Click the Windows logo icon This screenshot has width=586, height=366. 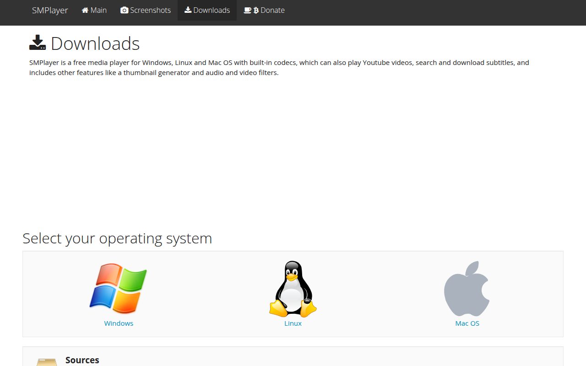[118, 289]
